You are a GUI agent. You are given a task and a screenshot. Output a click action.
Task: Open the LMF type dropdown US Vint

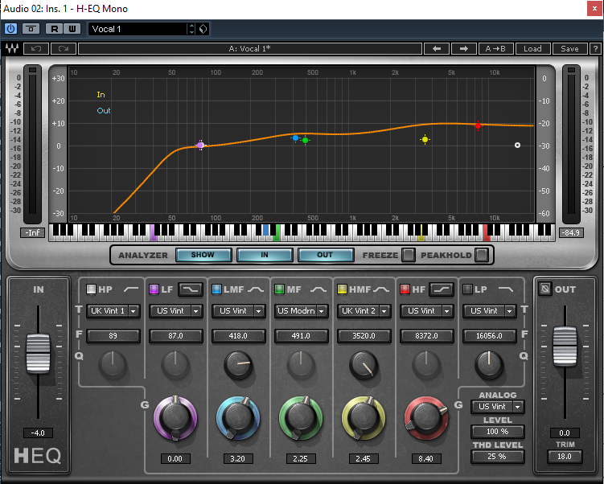pyautogui.click(x=238, y=310)
